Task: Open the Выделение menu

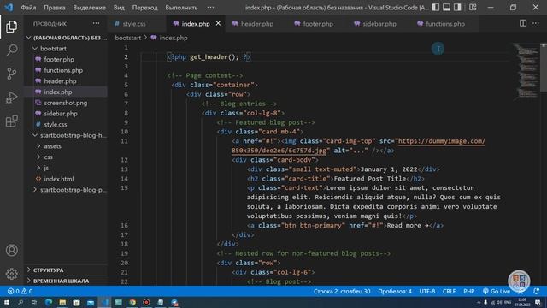Action: (x=89, y=8)
